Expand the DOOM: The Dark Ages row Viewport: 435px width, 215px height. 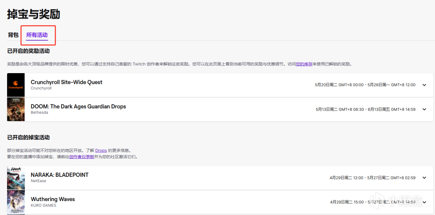click(424, 110)
